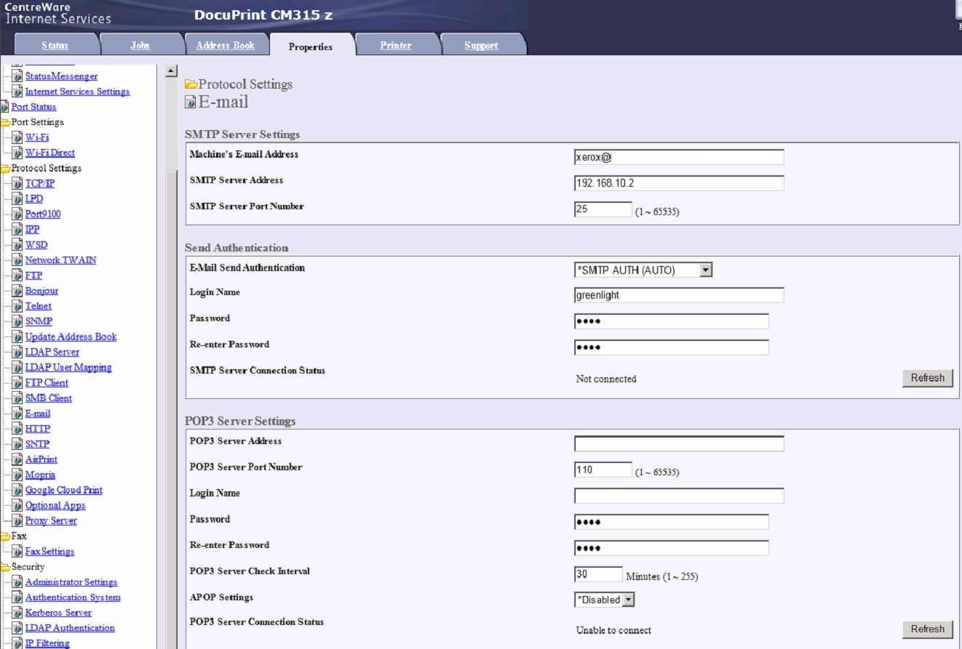Screen dimensions: 962x649
Task: Click the icon beside Fax Settings
Action: coord(18,552)
